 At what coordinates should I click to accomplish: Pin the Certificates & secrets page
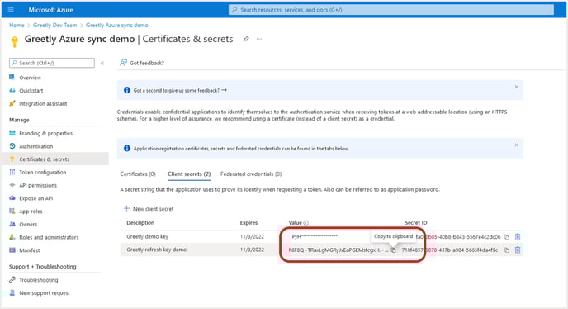click(246, 39)
